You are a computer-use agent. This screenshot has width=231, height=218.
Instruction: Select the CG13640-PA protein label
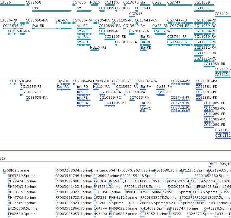(x=134, y=92)
